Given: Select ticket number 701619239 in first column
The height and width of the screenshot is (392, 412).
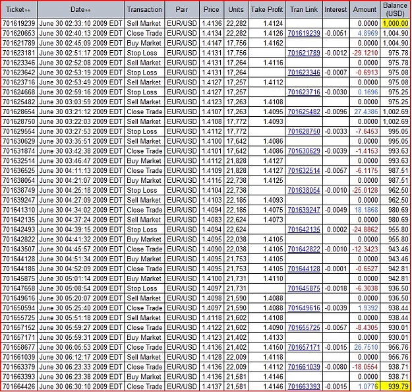Looking at the screenshot, I should [x=19, y=24].
